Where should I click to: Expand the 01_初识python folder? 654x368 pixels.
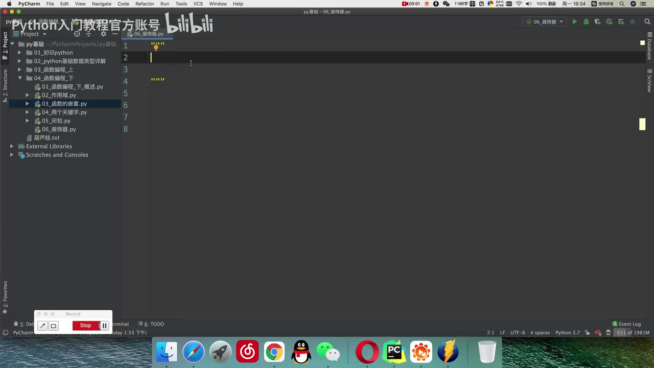(x=20, y=53)
